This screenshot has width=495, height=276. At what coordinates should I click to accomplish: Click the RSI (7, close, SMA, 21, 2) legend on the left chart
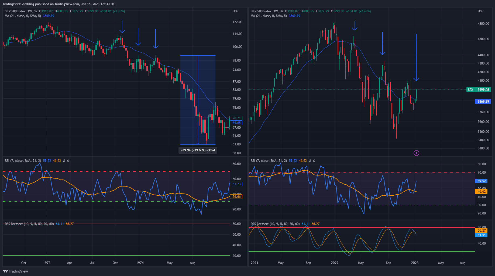(x=23, y=161)
